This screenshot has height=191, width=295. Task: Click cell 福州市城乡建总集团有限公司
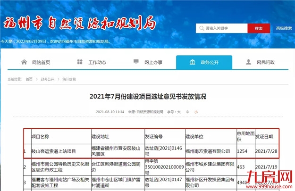click(x=210, y=167)
